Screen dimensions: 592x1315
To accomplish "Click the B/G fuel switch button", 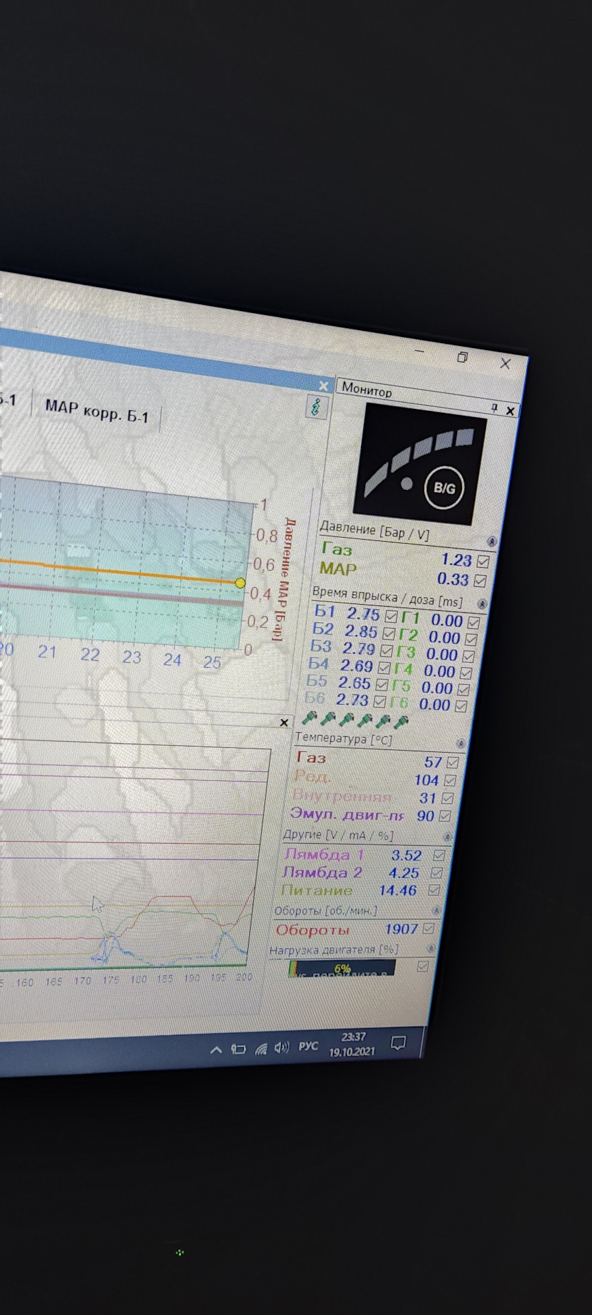I will pyautogui.click(x=444, y=488).
